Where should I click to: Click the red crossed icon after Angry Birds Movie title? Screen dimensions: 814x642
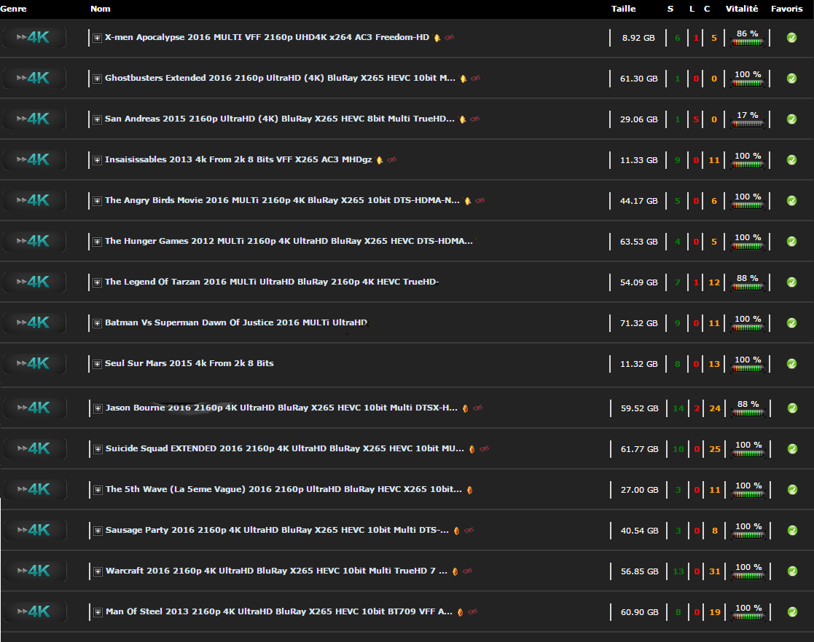click(x=480, y=201)
